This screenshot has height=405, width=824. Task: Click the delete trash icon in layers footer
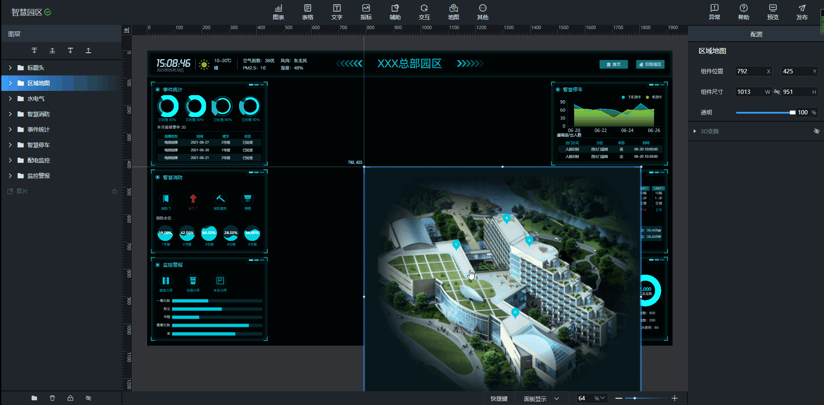pos(52,398)
